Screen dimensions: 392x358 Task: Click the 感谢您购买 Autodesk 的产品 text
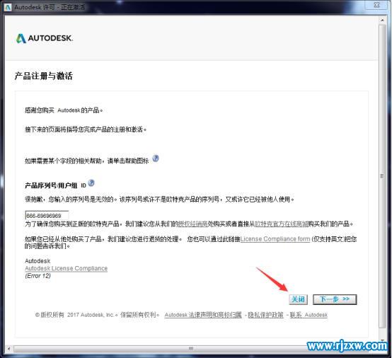64,110
